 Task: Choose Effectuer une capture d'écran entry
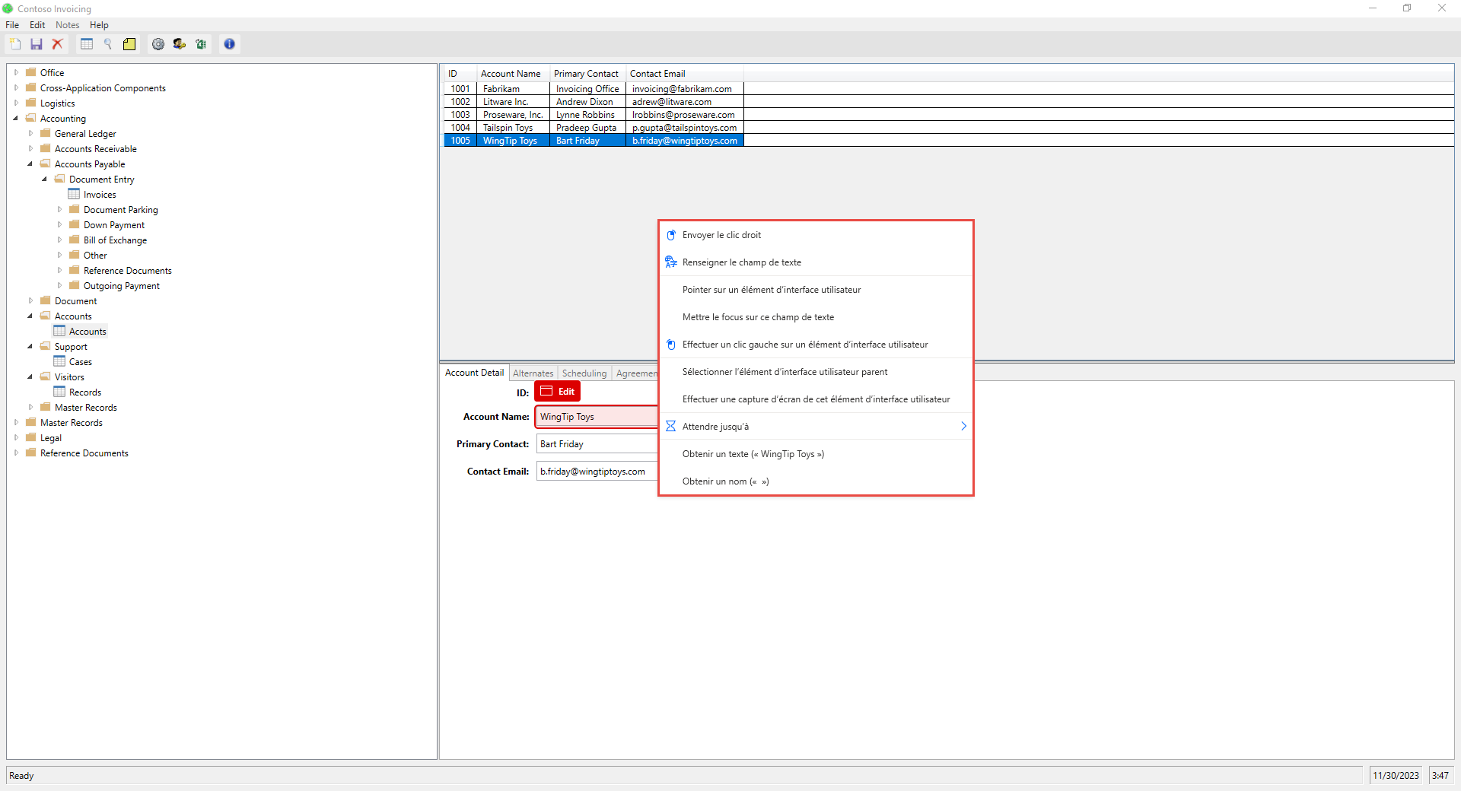tap(816, 399)
